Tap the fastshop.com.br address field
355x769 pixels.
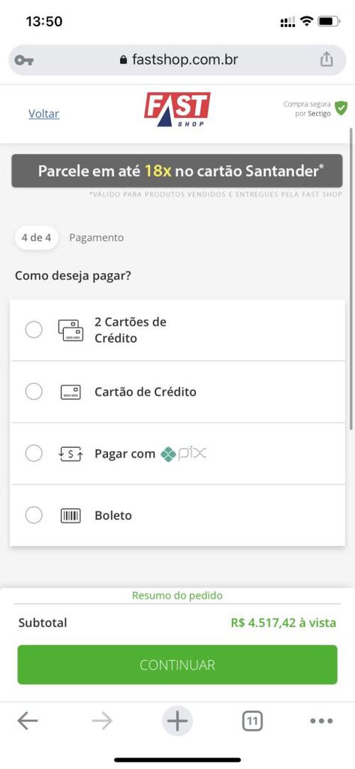pyautogui.click(x=177, y=60)
